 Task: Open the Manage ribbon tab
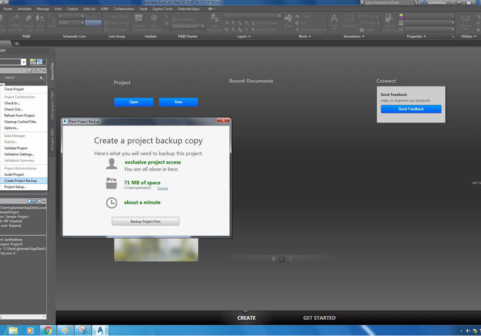pyautogui.click(x=43, y=9)
